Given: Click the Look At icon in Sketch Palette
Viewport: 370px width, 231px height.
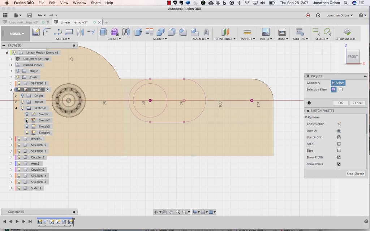Looking at the screenshot, I should (339, 131).
